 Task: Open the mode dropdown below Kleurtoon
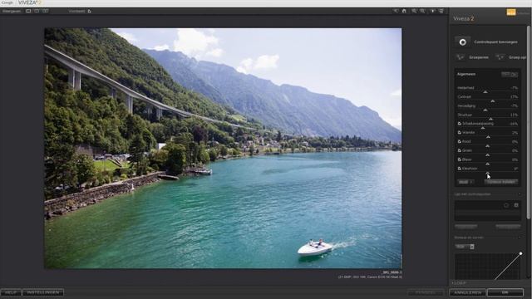click(465, 182)
